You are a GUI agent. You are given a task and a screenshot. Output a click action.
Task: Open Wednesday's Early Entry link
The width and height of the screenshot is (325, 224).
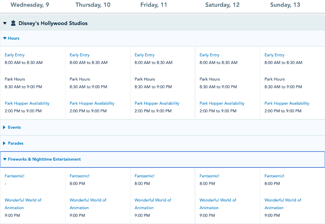point(15,55)
